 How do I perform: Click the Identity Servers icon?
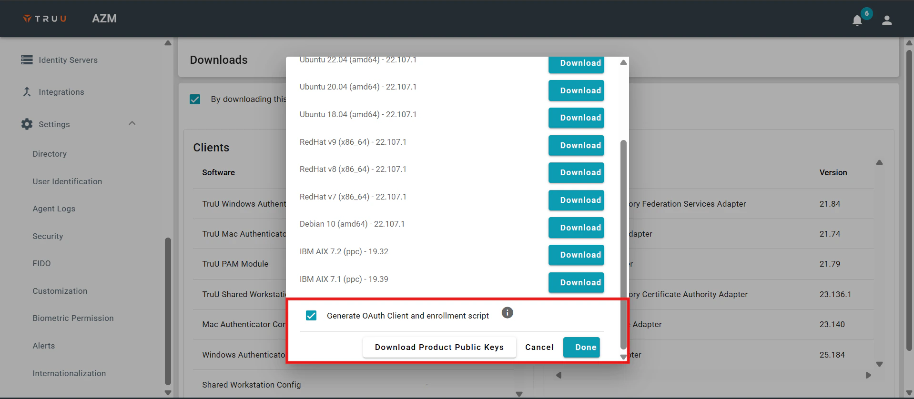coord(27,60)
